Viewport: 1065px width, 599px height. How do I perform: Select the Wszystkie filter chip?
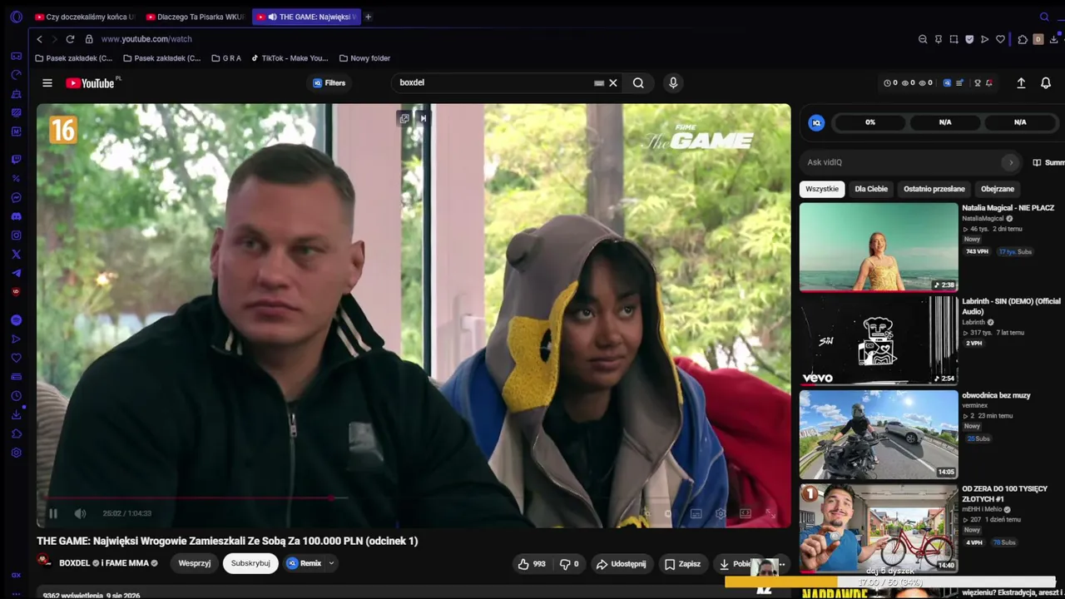[x=822, y=189]
